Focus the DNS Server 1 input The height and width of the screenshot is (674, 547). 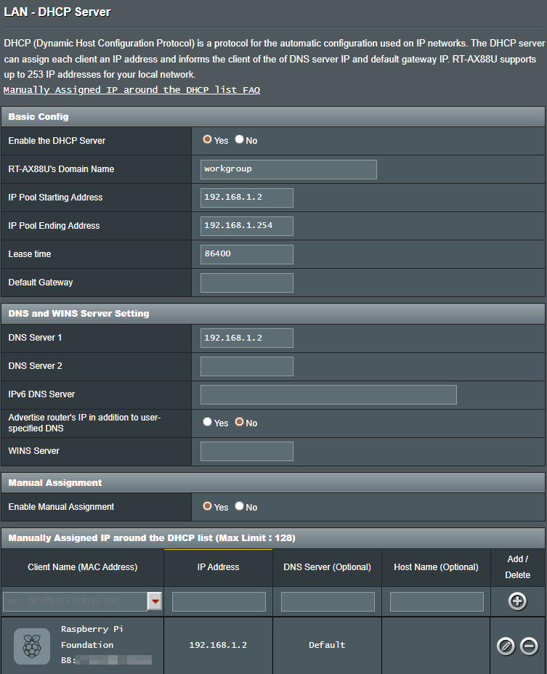coord(247,338)
